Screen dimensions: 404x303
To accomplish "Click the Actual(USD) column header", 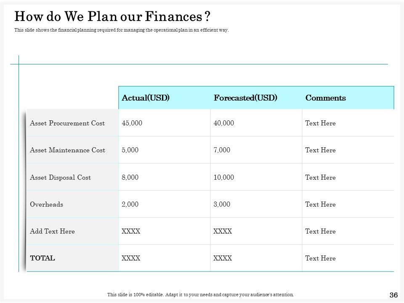I will coord(146,98).
